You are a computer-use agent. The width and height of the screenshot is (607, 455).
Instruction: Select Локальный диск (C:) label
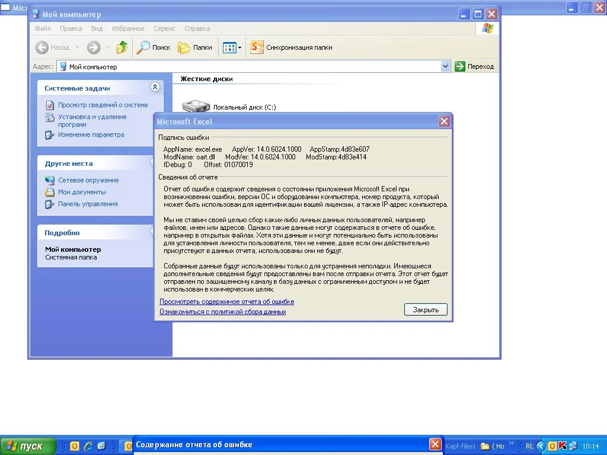(x=245, y=107)
